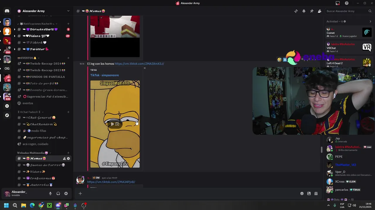Open notification settings bell icon
Image resolution: width=375 pixels, height=210 pixels.
coord(304,11)
